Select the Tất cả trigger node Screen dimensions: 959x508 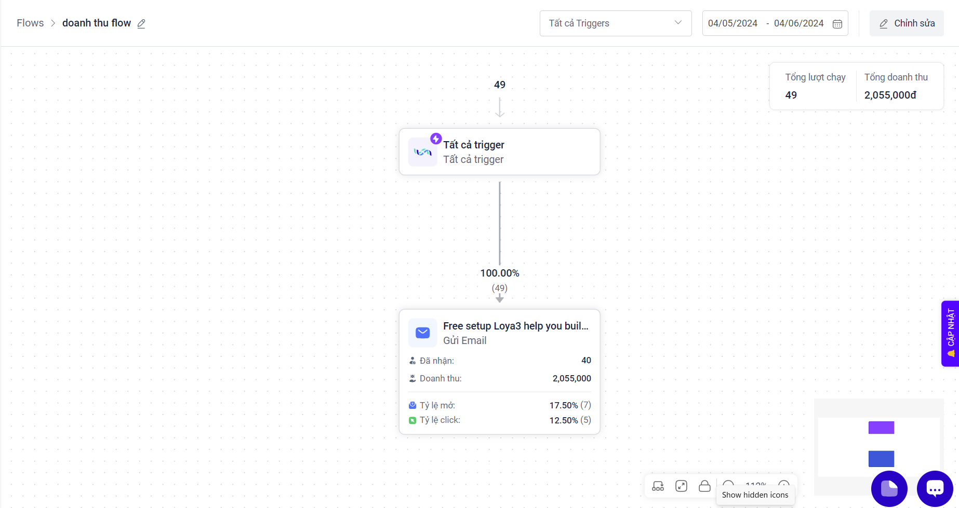[x=499, y=152]
